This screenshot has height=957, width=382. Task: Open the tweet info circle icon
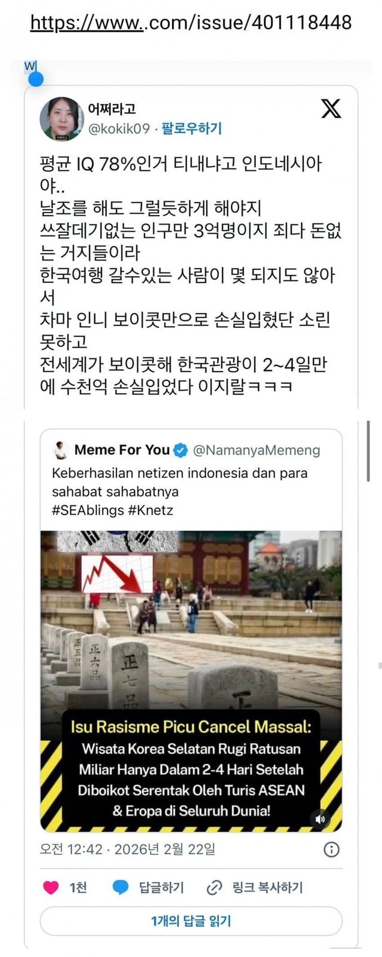pos(331,849)
